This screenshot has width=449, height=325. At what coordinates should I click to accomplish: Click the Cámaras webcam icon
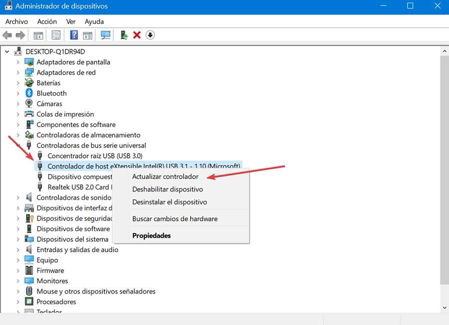(29, 103)
